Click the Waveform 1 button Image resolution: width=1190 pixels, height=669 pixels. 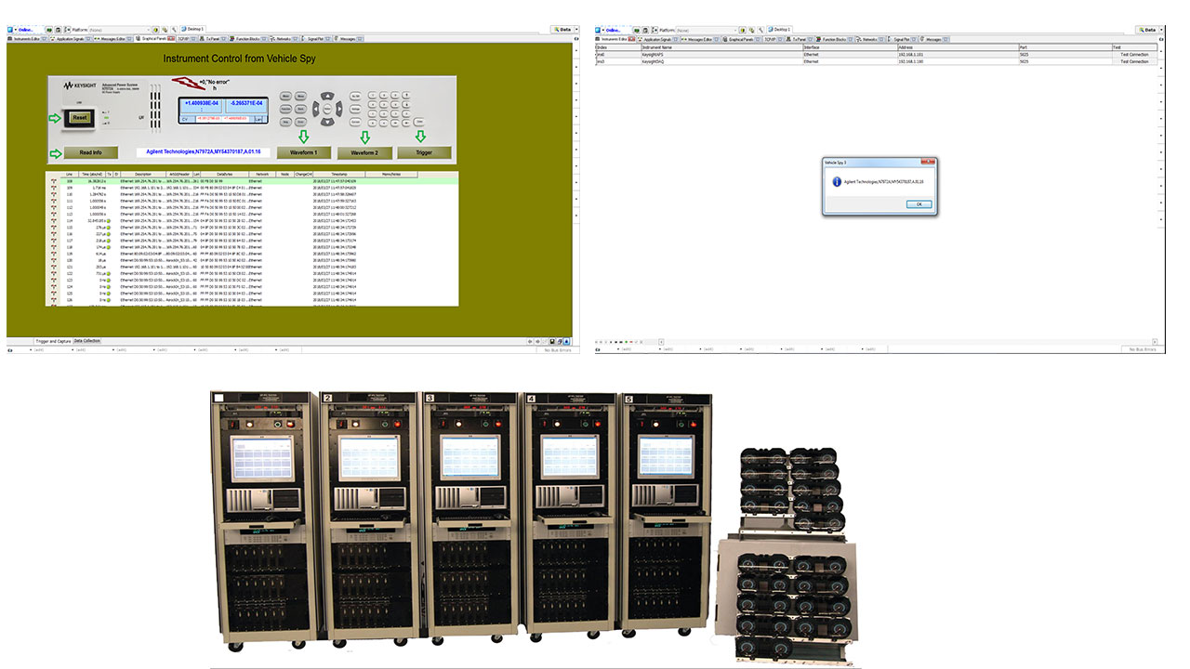[303, 152]
